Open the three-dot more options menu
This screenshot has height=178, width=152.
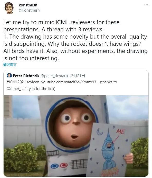146,5
